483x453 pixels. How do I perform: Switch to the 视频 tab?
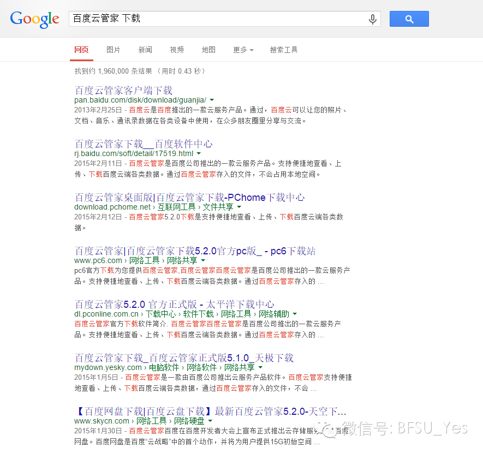(177, 50)
